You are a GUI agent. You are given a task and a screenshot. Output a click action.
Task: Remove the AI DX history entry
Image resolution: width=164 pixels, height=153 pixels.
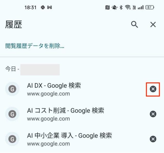tap(153, 89)
